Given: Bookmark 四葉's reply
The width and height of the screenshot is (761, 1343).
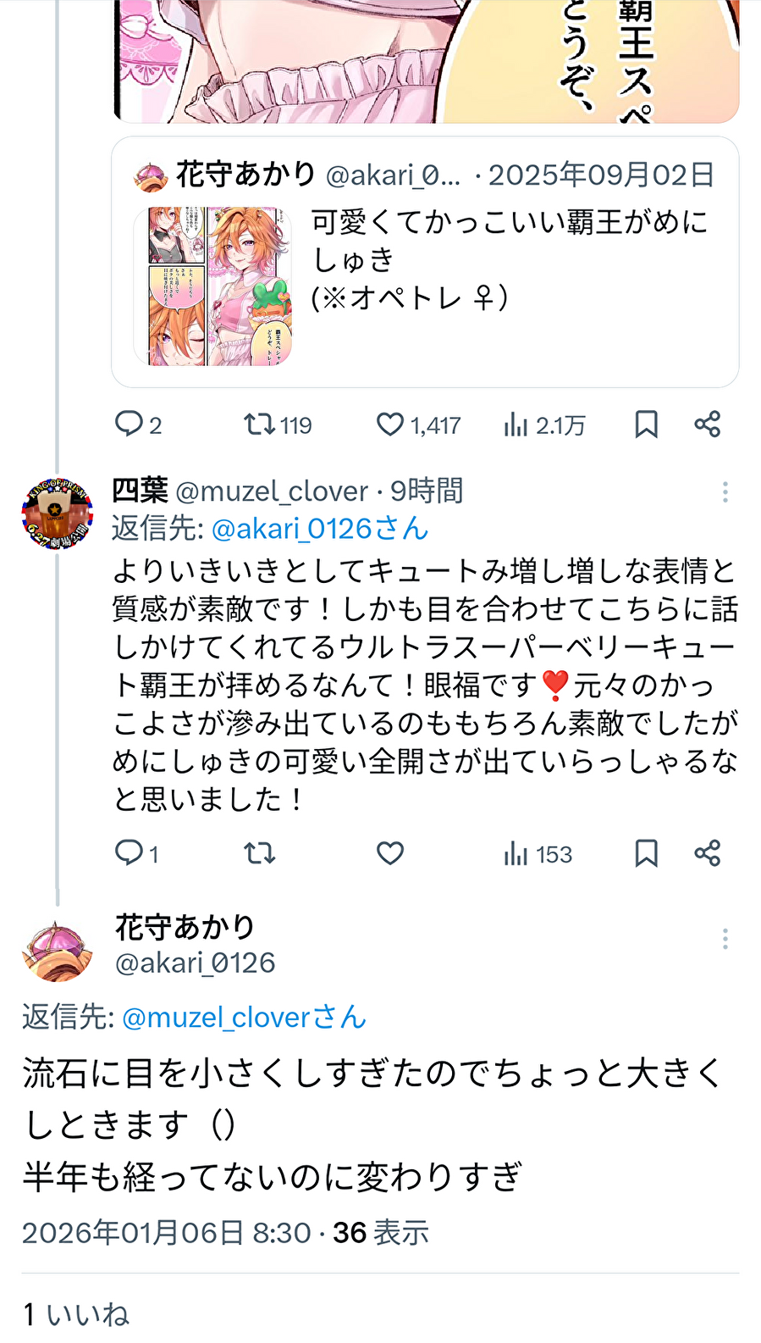Looking at the screenshot, I should tap(646, 852).
